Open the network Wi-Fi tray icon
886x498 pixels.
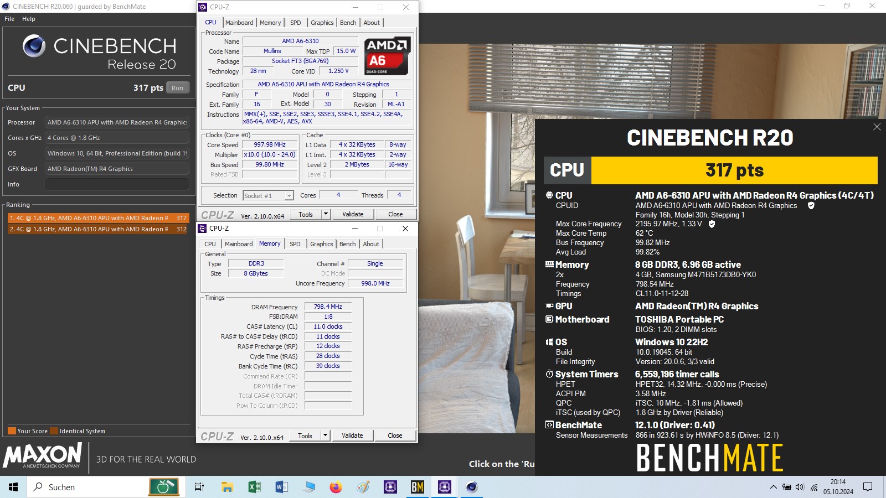(x=814, y=487)
